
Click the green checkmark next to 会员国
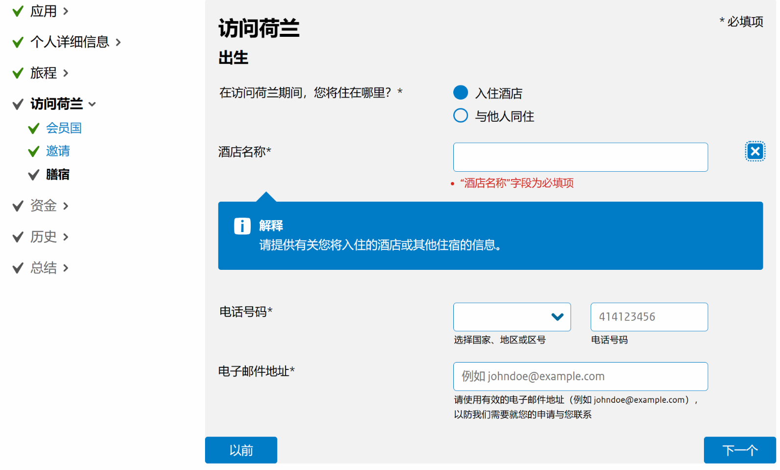[34, 129]
